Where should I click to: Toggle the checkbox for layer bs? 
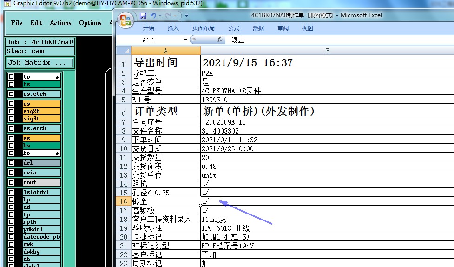[11, 146]
